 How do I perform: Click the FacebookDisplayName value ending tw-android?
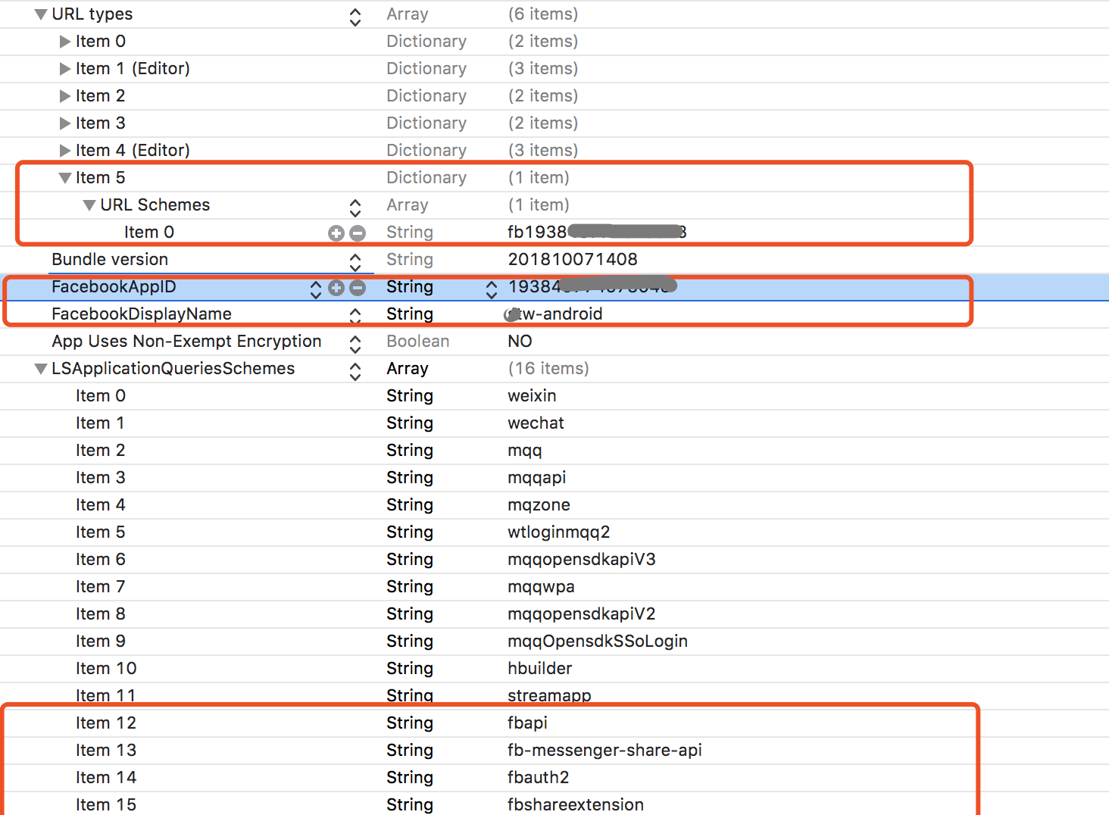(x=554, y=314)
